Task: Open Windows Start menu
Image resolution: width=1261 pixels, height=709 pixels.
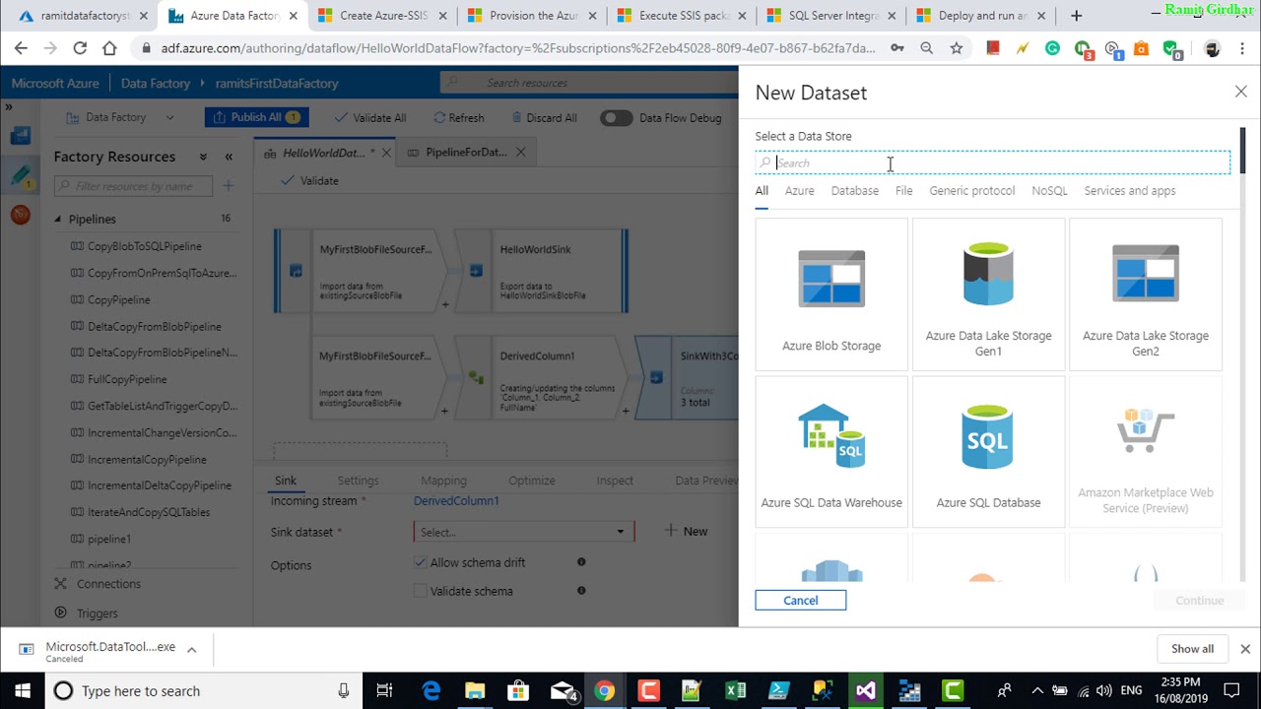Action: pos(22,690)
